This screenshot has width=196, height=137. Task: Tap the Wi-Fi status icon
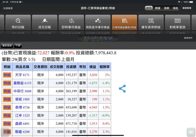click(x=179, y=2)
